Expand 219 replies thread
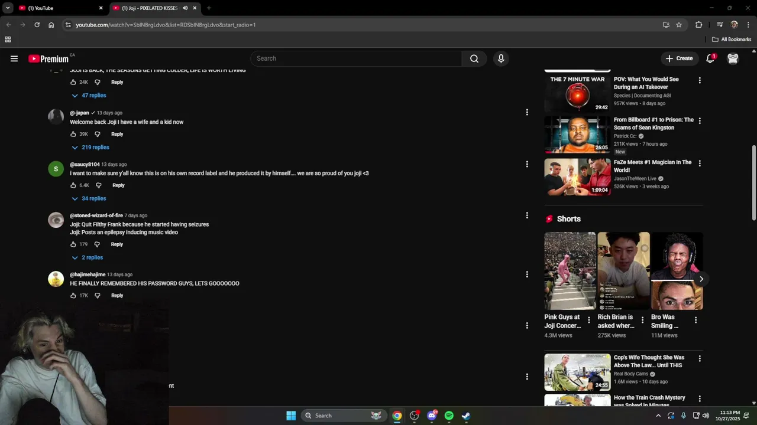Image resolution: width=757 pixels, height=425 pixels. point(90,148)
